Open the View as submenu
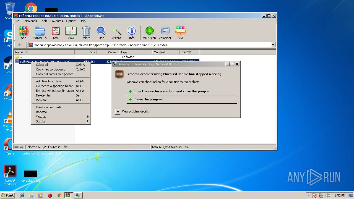The height and width of the screenshot is (199, 354). [x=61, y=117]
